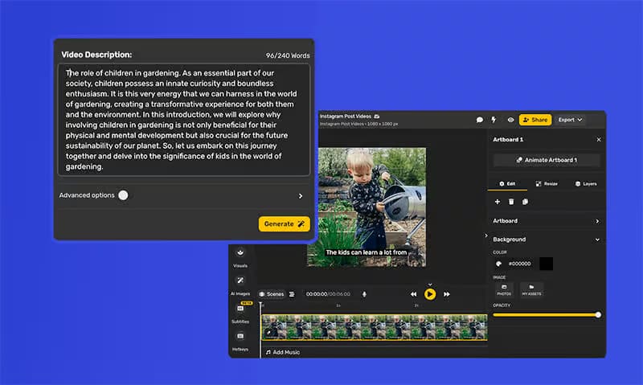Collapse the Background section

(x=597, y=240)
